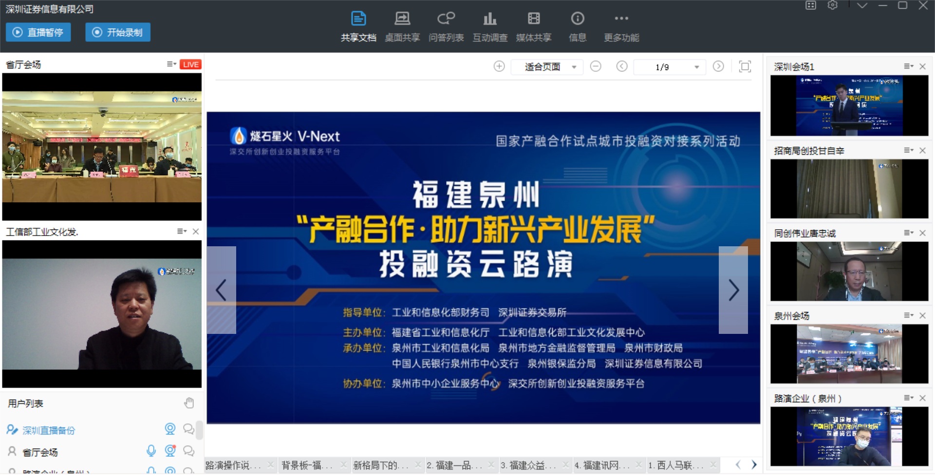Open the 1/9 page number dropdown
This screenshot has height=476, width=935.
point(670,67)
